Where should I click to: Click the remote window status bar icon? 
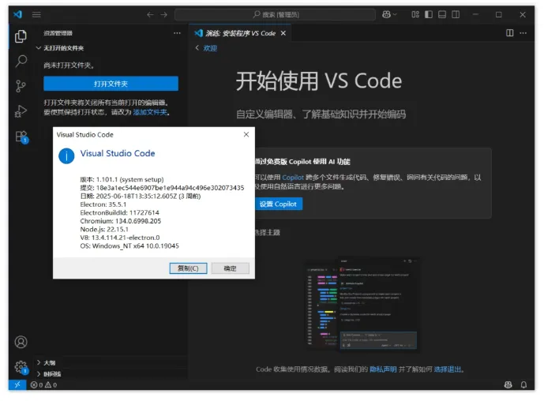pyautogui.click(x=17, y=384)
